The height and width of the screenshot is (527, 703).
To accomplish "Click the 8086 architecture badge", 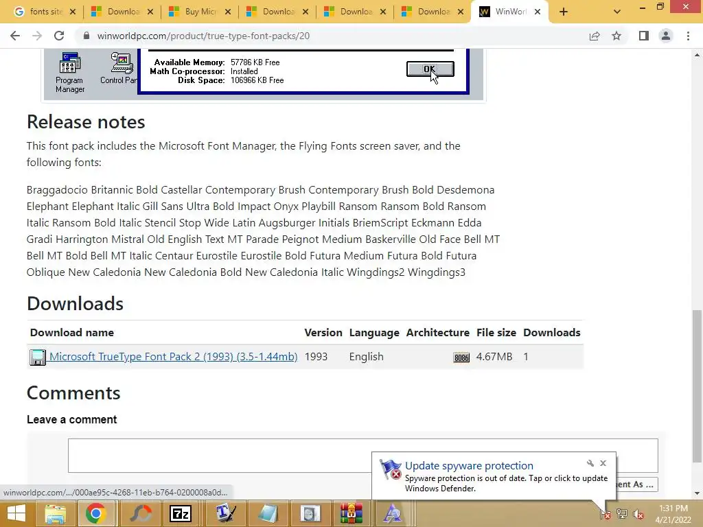I will click(x=461, y=358).
